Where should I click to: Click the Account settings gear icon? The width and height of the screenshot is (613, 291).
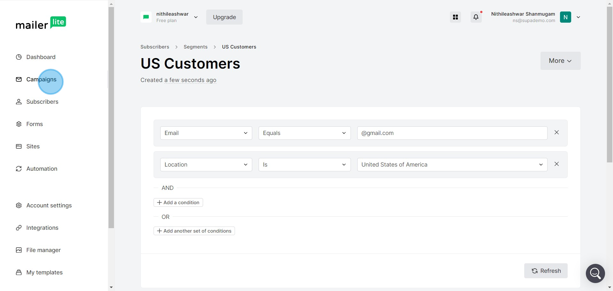[19, 205]
